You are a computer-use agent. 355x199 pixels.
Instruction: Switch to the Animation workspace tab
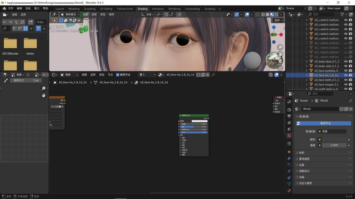point(158,9)
